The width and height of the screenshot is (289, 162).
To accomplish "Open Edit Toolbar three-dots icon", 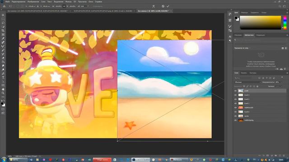I will (x=3, y=97).
